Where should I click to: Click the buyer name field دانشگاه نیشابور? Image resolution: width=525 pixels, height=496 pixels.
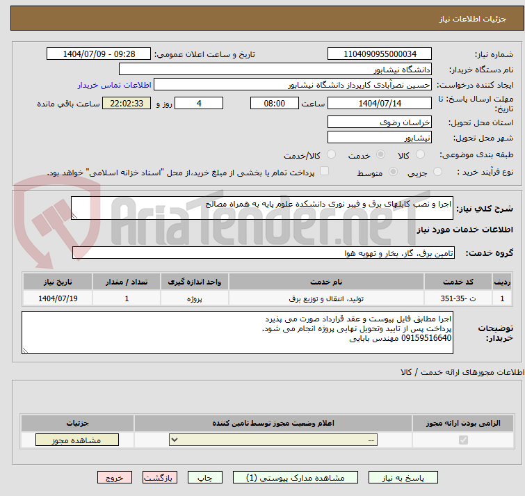275,70
